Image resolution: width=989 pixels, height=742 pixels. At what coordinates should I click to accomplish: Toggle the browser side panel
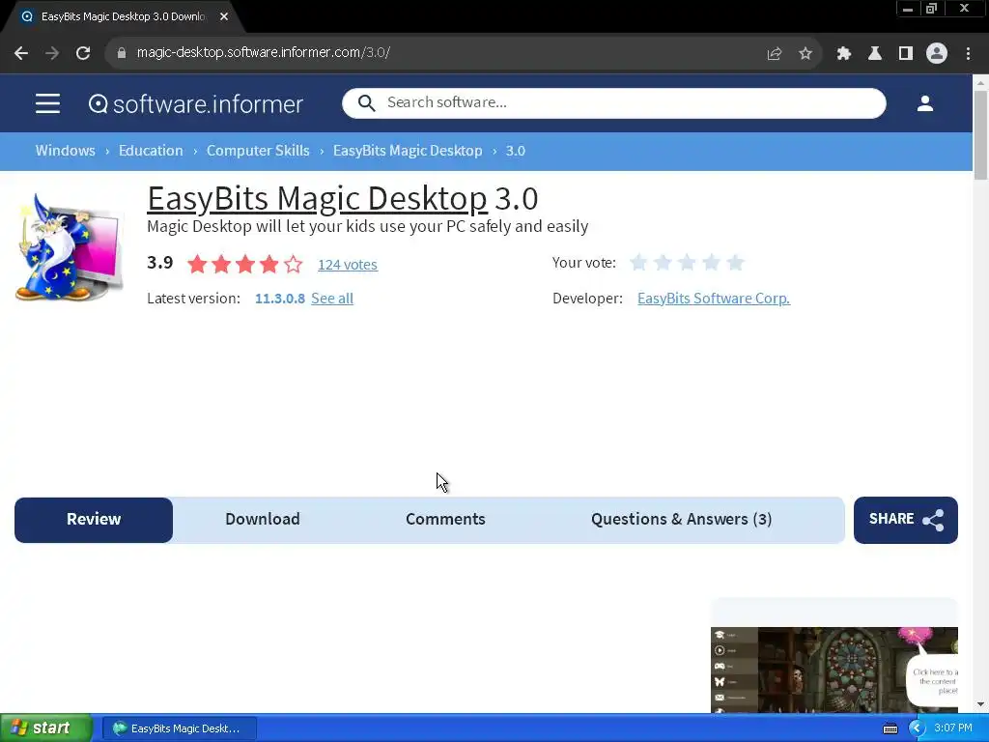[x=906, y=54]
